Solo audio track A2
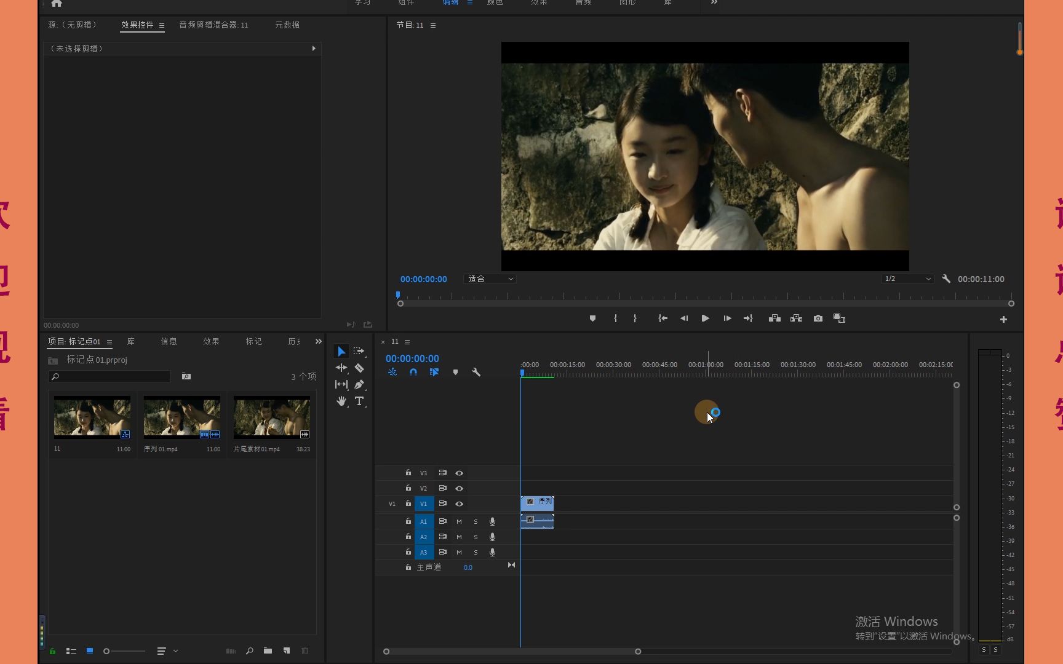The height and width of the screenshot is (664, 1063). (x=476, y=537)
